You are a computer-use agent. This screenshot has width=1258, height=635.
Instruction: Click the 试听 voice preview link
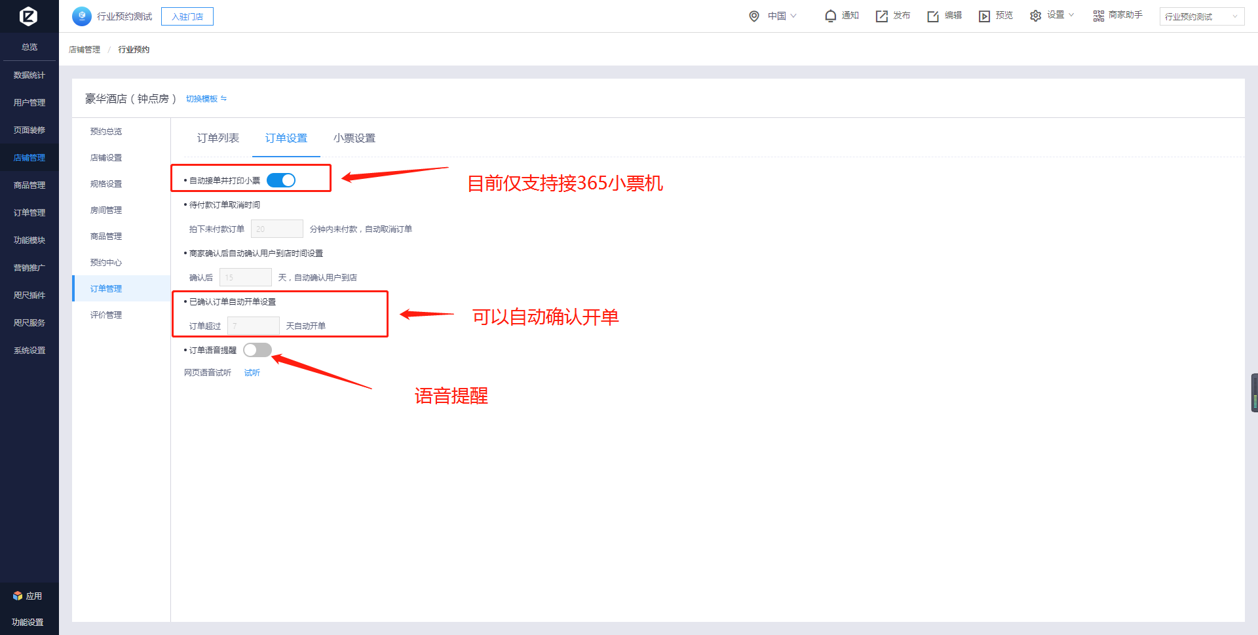click(252, 372)
